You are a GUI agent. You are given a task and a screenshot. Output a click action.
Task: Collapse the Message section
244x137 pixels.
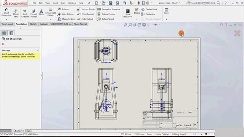click(x=38, y=50)
